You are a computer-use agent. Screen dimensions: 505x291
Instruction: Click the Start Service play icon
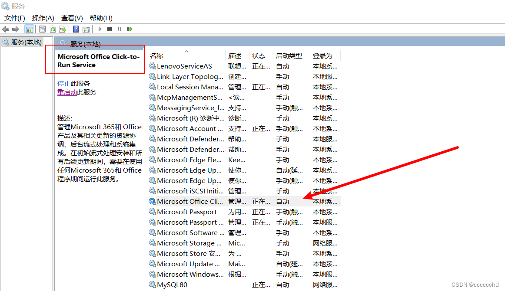point(100,29)
